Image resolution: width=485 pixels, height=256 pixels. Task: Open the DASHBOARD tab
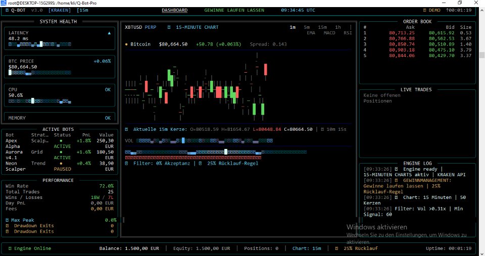coord(174,10)
